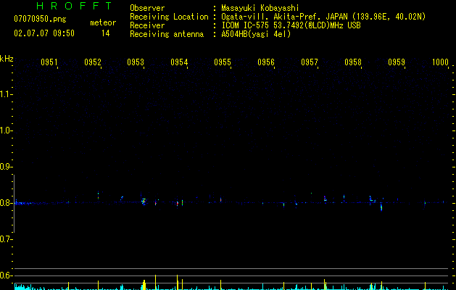Click the meteor count label
The width and height of the screenshot is (456, 290).
click(x=103, y=22)
